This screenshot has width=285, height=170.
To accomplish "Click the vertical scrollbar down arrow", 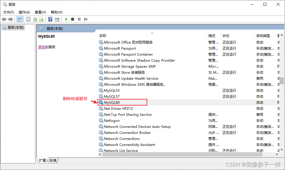I will (282, 150).
